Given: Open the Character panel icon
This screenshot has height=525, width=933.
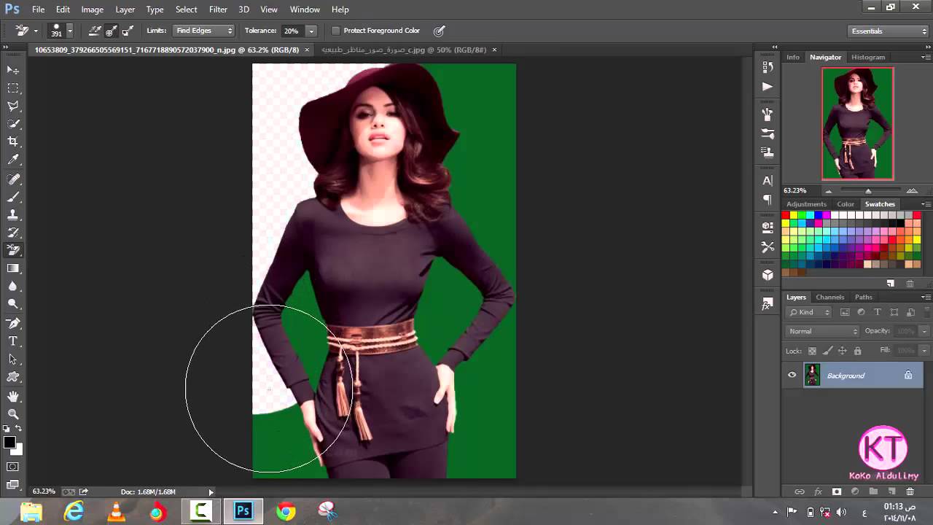Looking at the screenshot, I should click(x=768, y=181).
